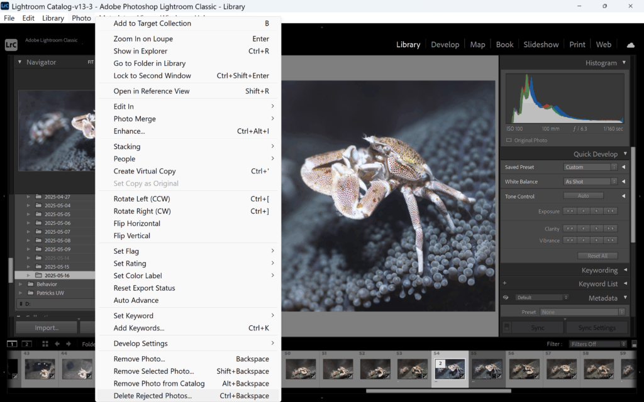The height and width of the screenshot is (402, 644).
Task: Click the 'D:' volume row
Action: click(55, 304)
